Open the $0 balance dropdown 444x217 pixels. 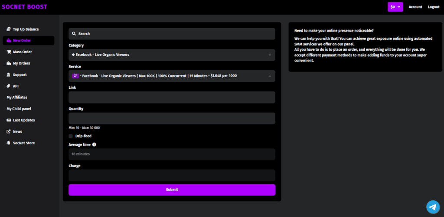[395, 7]
